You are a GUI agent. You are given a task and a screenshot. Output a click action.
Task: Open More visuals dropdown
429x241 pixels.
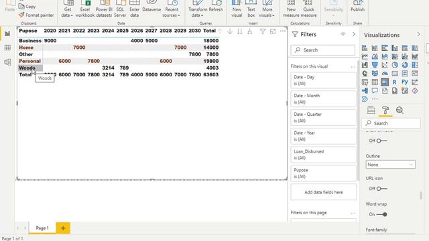coord(267,9)
